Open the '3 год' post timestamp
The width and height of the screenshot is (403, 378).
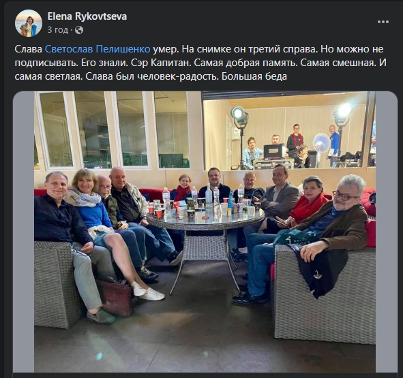58,30
